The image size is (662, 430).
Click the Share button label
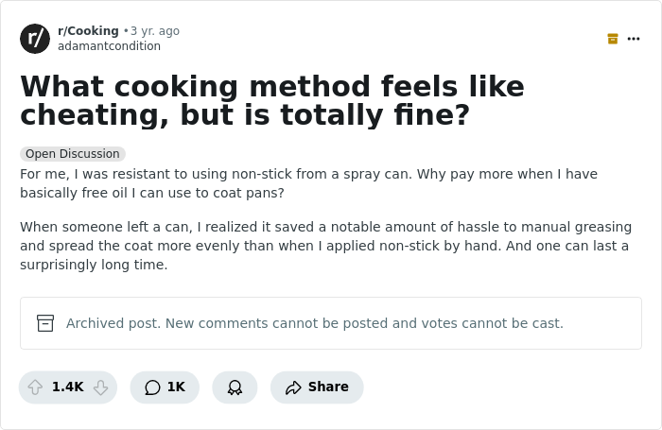pos(328,387)
